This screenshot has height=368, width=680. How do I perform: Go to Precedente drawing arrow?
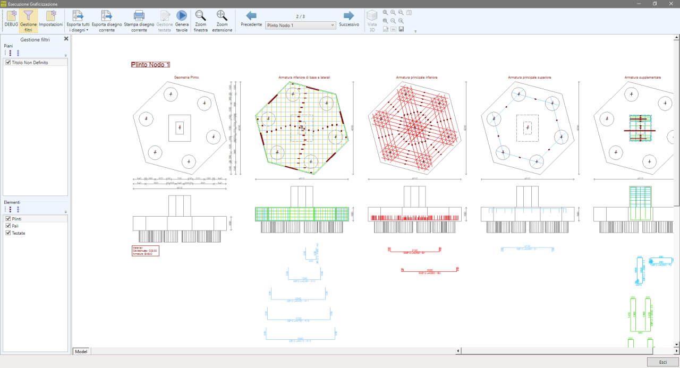click(x=251, y=16)
